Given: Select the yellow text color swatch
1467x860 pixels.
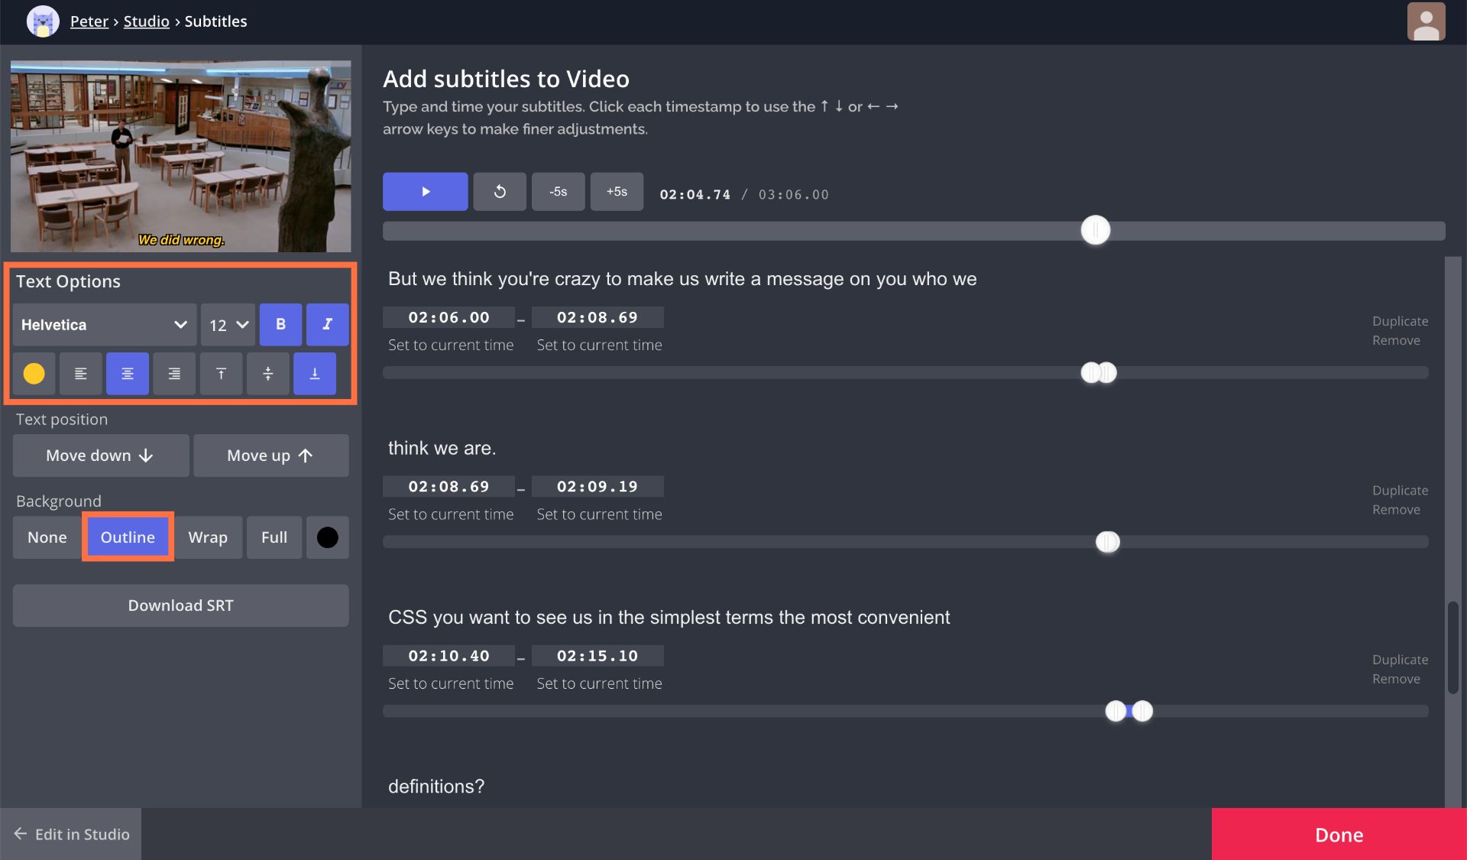Looking at the screenshot, I should click(34, 374).
